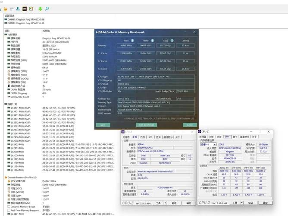
Task: Select the @ 3212 MHz (XMP) timing row
Action: coord(41,123)
